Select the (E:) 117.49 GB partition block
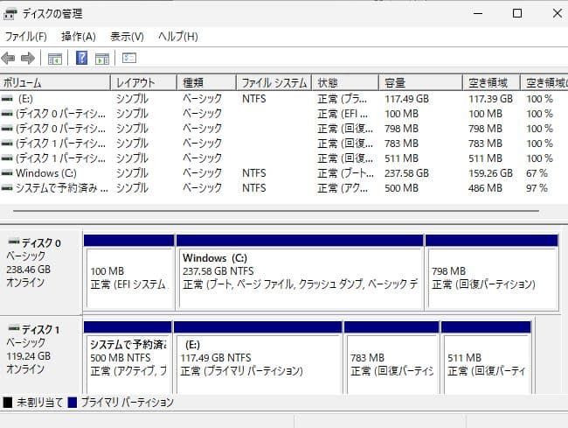 coord(258,358)
